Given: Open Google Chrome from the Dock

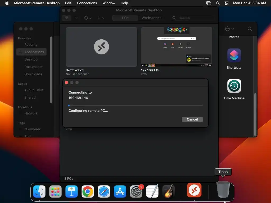Looking at the screenshot, I should coord(88,191).
